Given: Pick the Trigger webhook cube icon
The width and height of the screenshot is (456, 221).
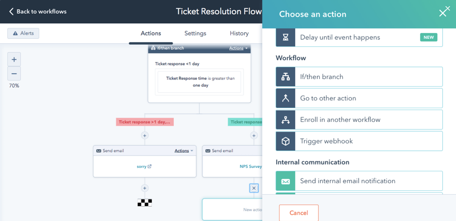Looking at the screenshot, I should 286,141.
